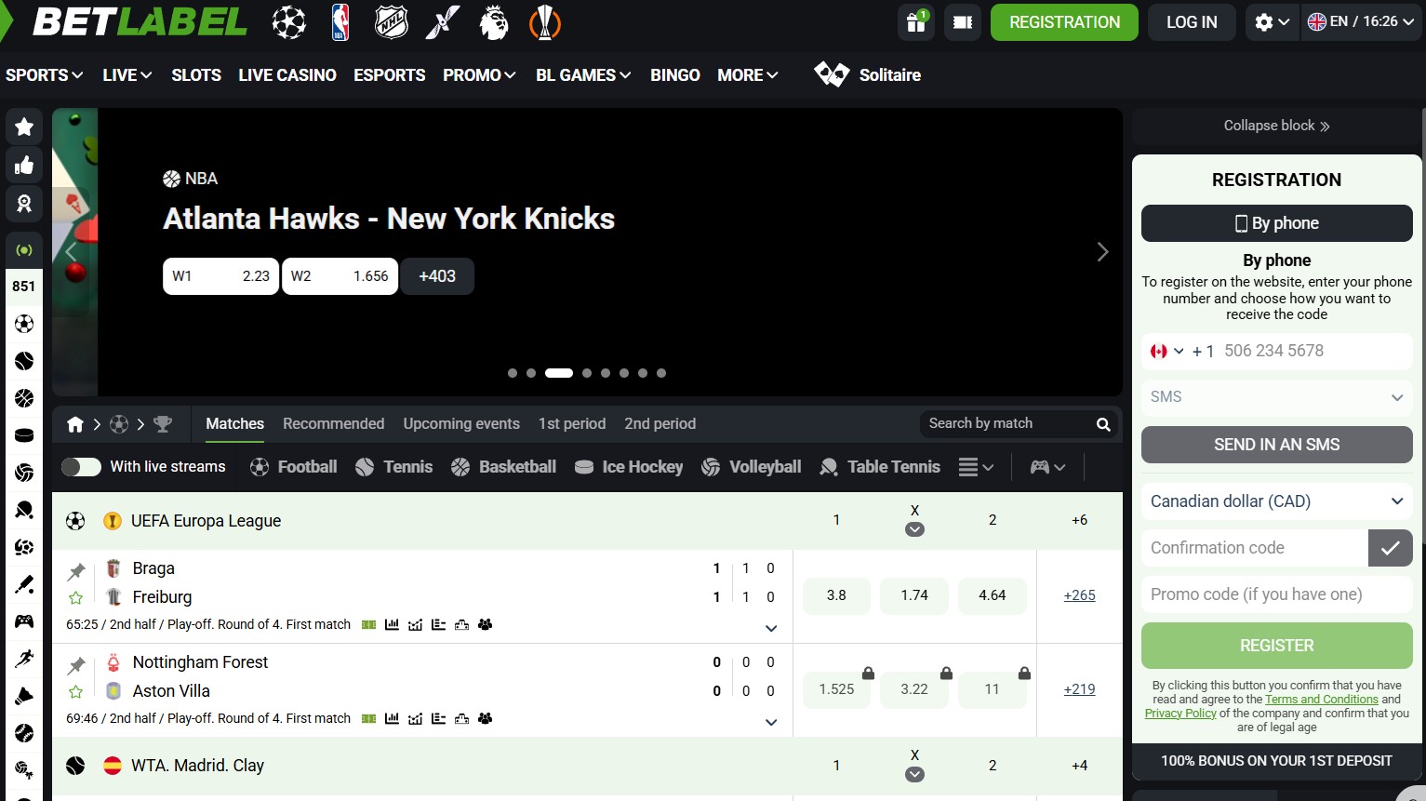Select cricket bat icon in left sidebar
This screenshot has height=801, width=1426.
[24, 584]
